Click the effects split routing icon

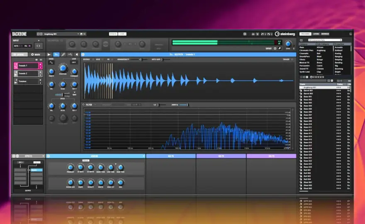(17, 156)
